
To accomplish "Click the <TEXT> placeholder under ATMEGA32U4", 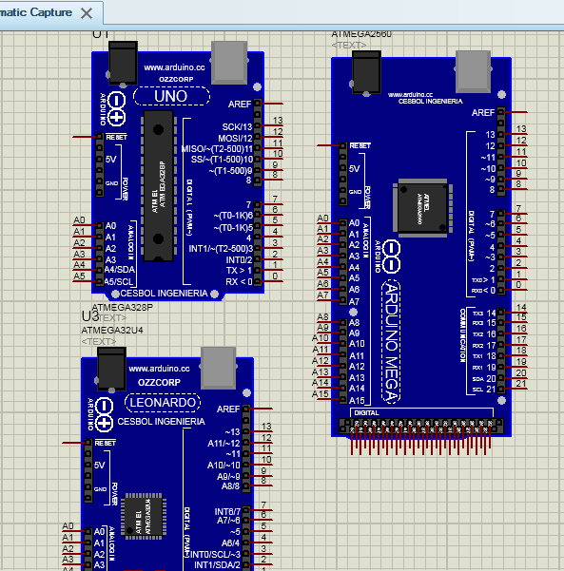I will [98, 342].
